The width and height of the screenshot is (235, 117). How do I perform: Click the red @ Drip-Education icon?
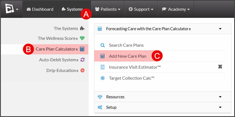pos(83,70)
